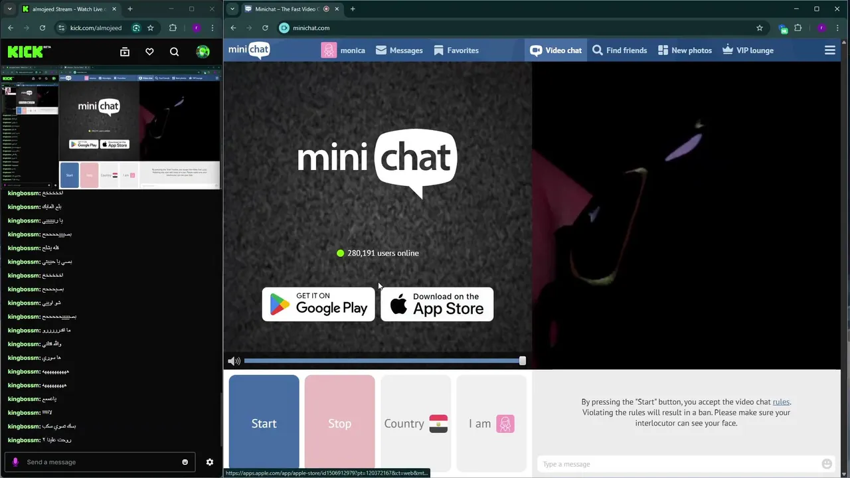Click the colored extension icon in Minichat toolbar
850x478 pixels.
783,29
